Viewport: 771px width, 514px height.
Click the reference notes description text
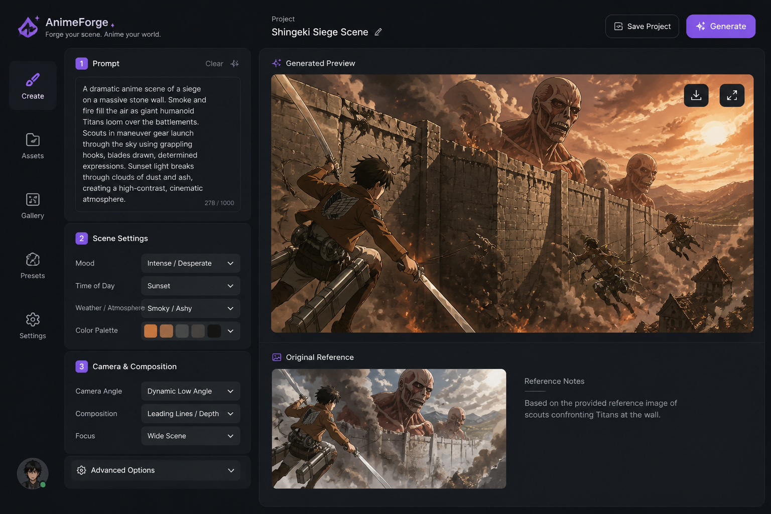click(x=601, y=409)
